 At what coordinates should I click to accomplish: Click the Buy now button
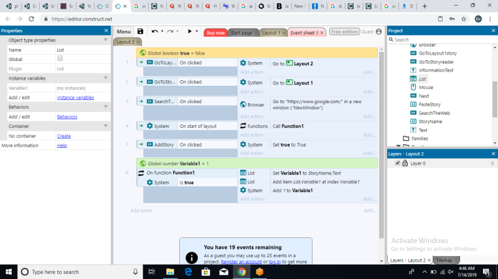[x=215, y=33]
